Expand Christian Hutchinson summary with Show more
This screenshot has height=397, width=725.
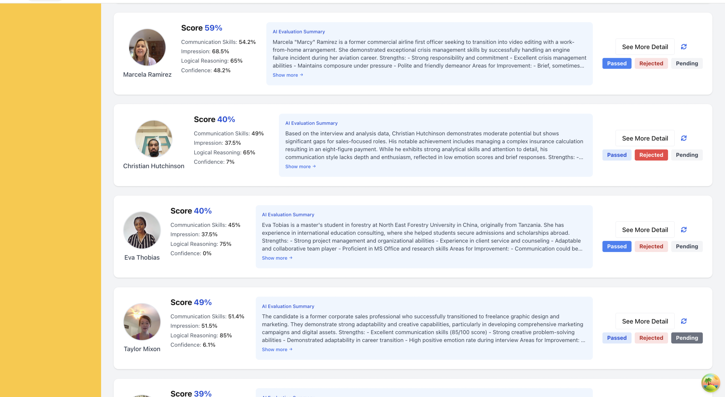coord(300,167)
